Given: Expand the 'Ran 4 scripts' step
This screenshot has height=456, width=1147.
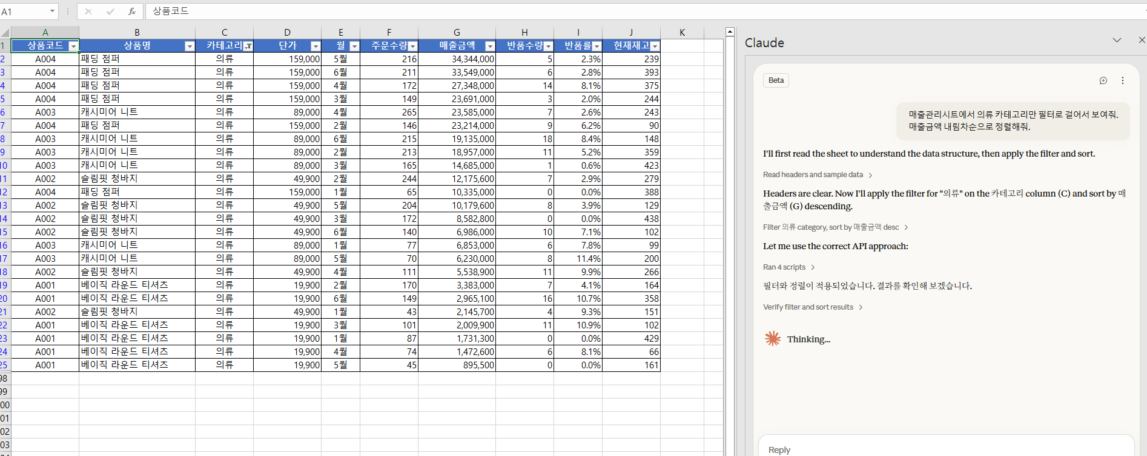Looking at the screenshot, I should pos(788,267).
